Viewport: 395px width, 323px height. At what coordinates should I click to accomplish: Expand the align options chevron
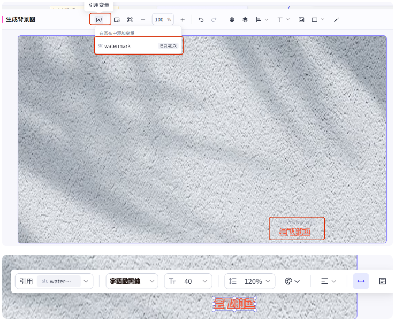266,20
